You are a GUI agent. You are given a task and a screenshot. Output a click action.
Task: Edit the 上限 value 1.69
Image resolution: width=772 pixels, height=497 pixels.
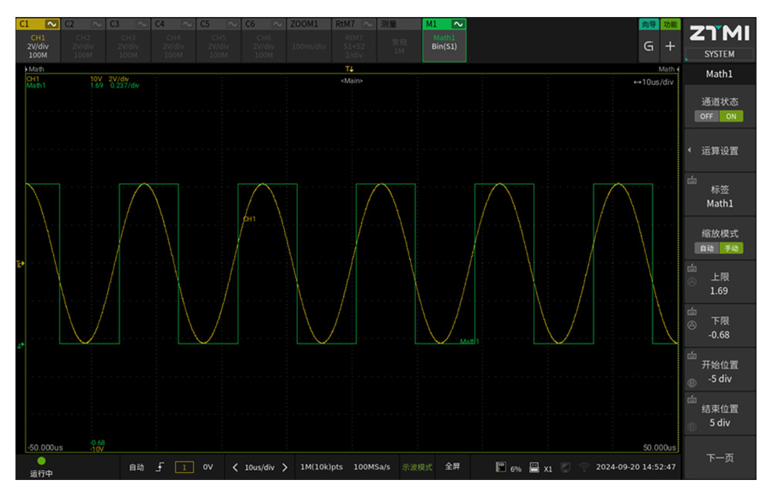click(719, 291)
